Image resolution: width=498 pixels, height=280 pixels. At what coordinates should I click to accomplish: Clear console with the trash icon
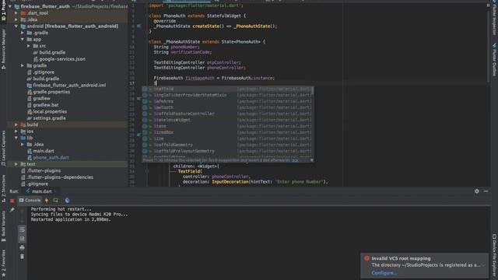click(x=22, y=256)
